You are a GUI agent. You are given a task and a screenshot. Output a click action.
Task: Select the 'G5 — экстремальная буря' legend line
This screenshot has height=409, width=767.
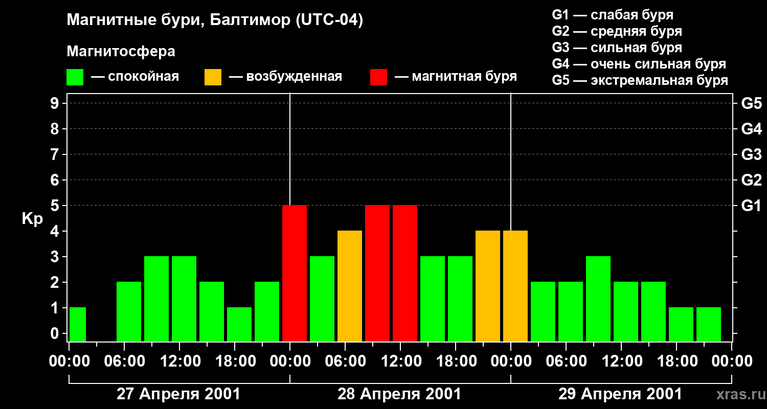pos(640,80)
